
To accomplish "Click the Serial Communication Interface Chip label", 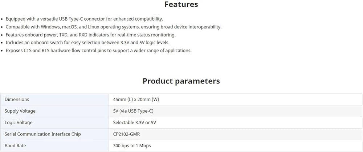I will tap(42, 134).
